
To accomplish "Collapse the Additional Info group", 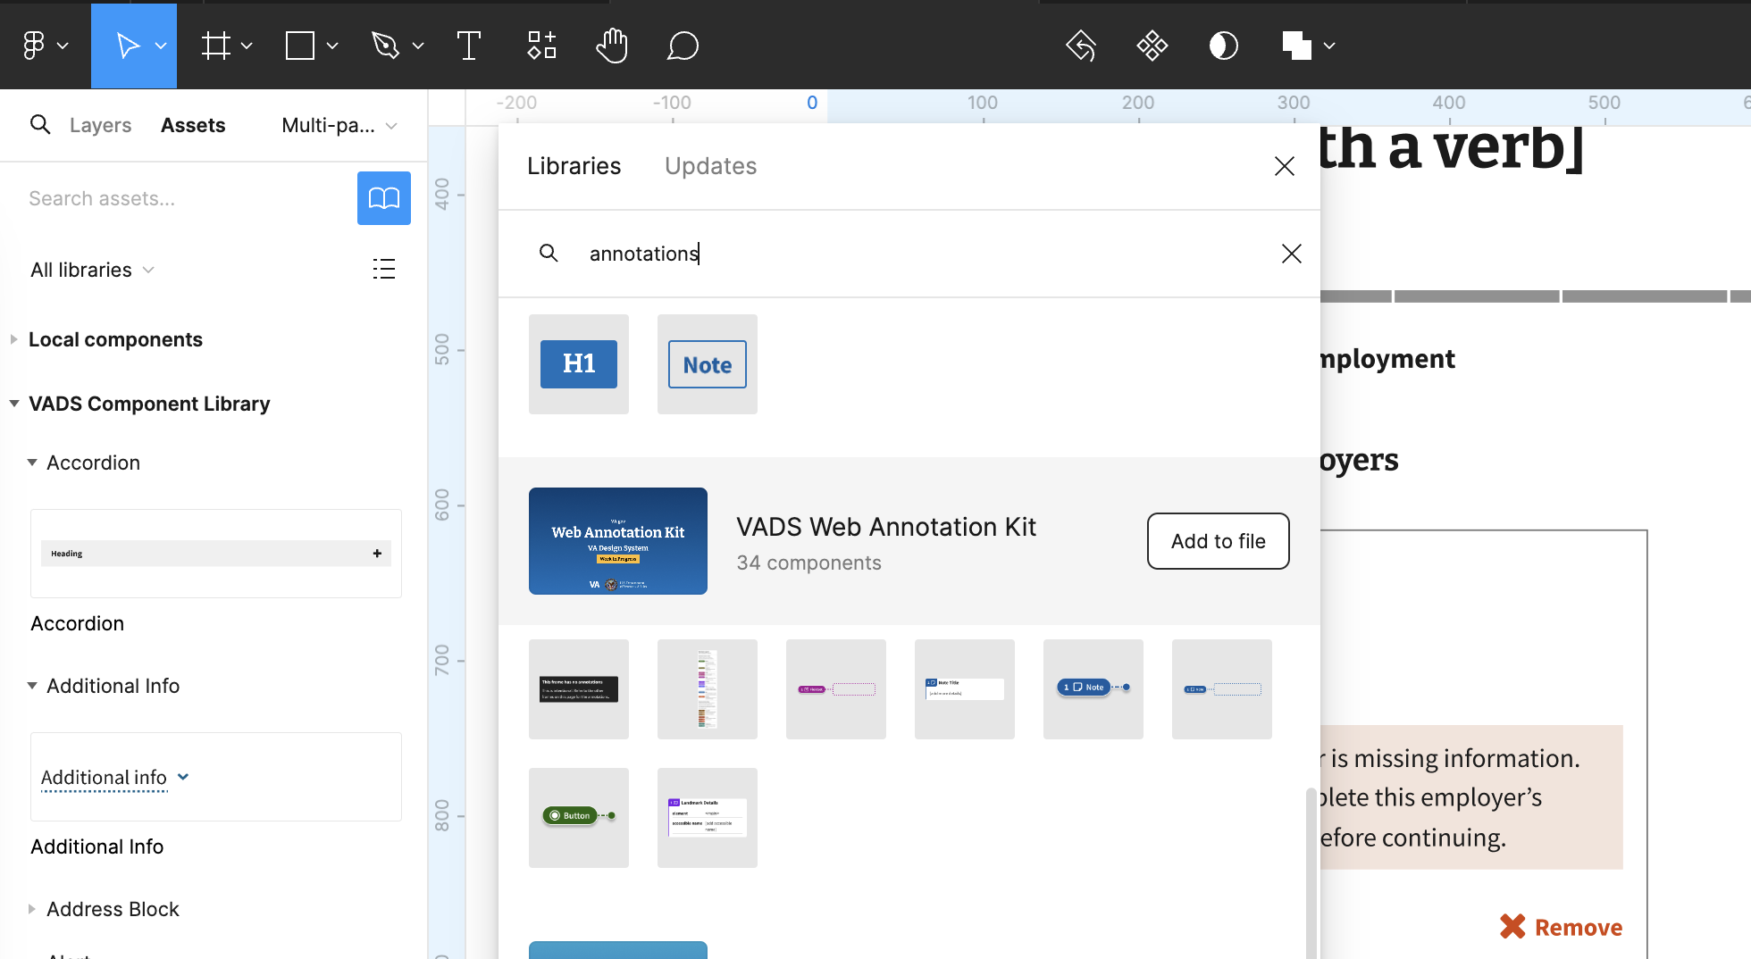I will pos(32,686).
